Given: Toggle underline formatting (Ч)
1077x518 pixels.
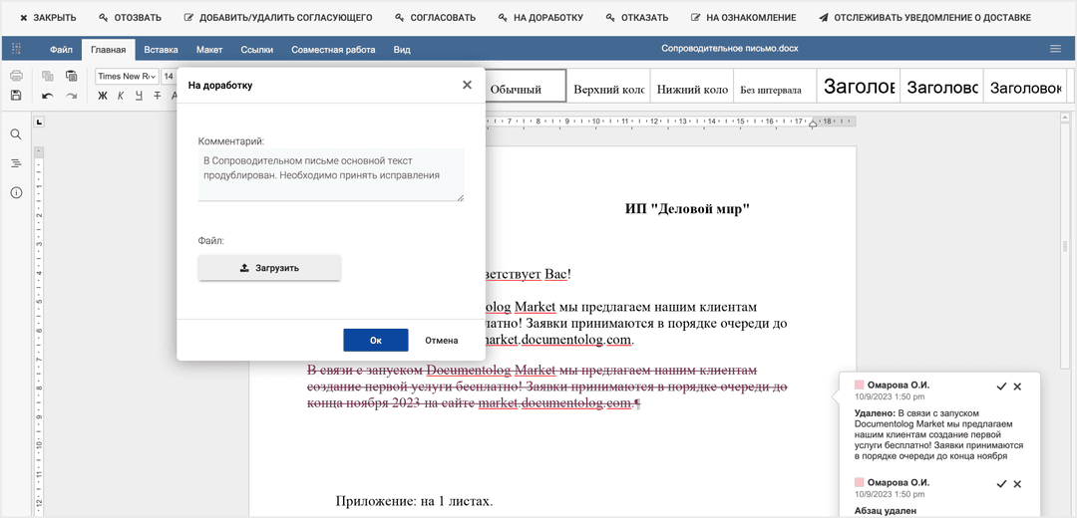Looking at the screenshot, I should click(139, 96).
